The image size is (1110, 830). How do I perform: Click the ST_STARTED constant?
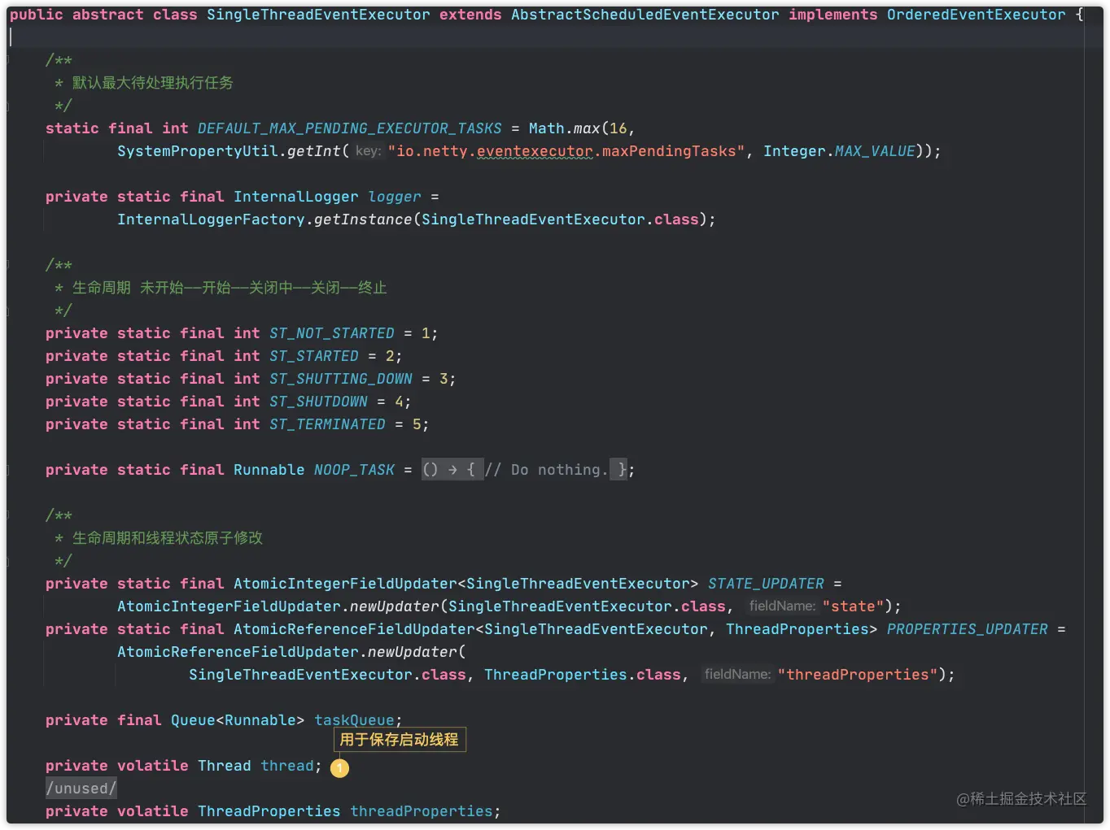314,356
